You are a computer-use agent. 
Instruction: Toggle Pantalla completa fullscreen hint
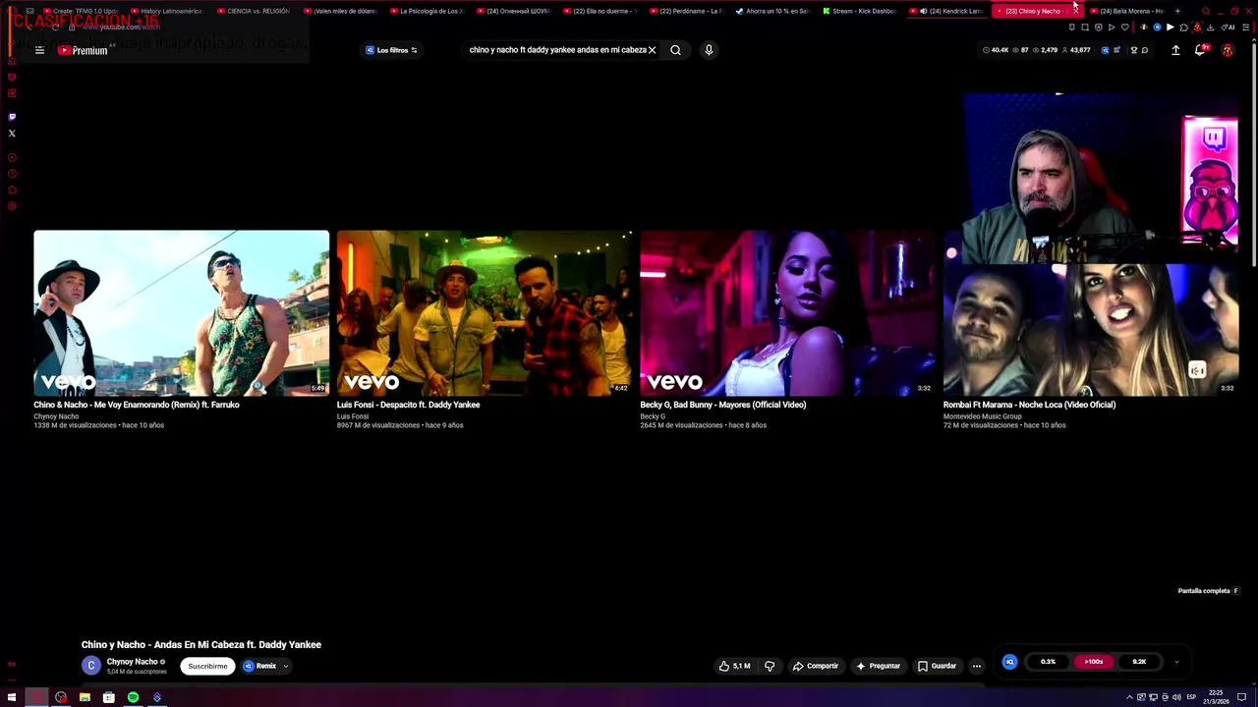(x=1209, y=591)
